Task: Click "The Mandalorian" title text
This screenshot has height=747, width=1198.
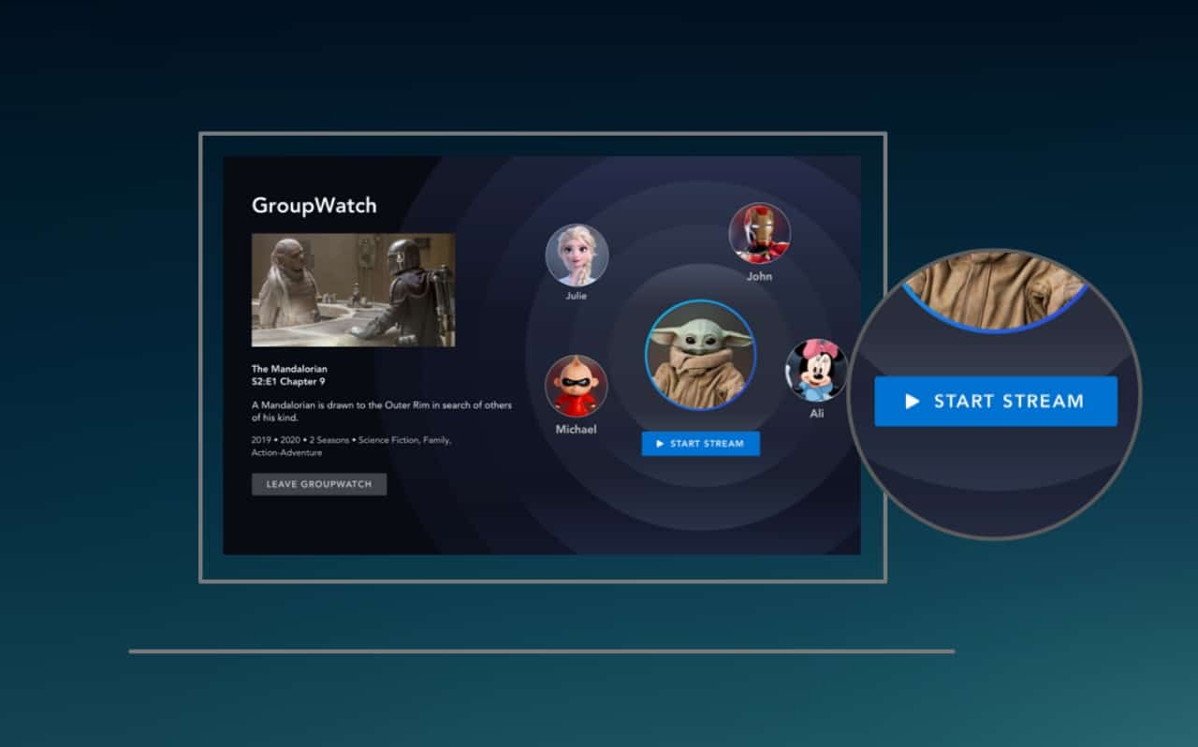Action: pyautogui.click(x=289, y=369)
